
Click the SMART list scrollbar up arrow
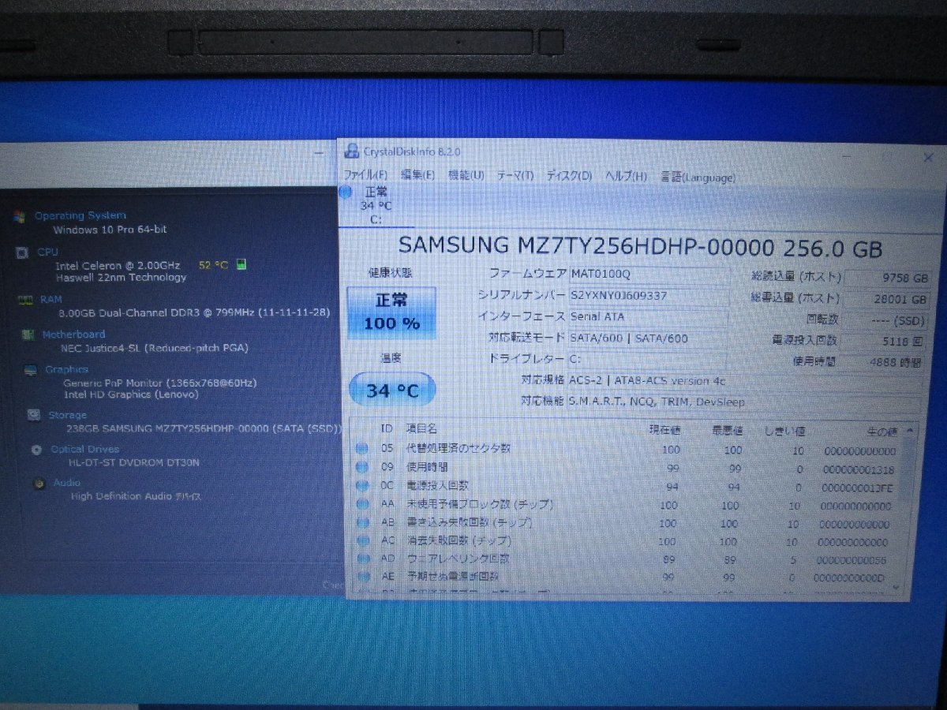point(910,431)
